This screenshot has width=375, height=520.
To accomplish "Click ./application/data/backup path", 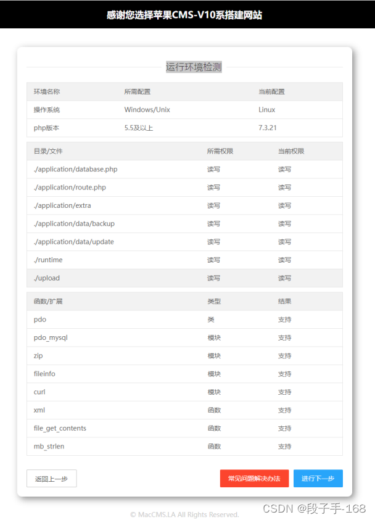I will [74, 223].
